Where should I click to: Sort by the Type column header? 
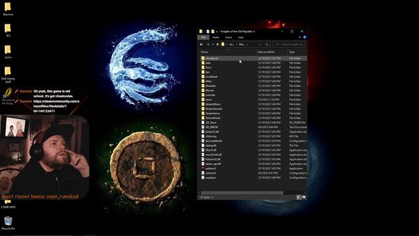(297, 52)
